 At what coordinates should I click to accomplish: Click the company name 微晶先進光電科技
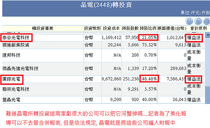20,69
